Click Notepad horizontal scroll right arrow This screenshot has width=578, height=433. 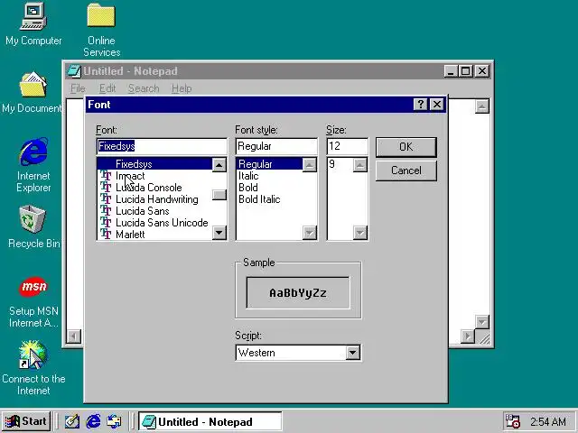pyautogui.click(x=468, y=336)
